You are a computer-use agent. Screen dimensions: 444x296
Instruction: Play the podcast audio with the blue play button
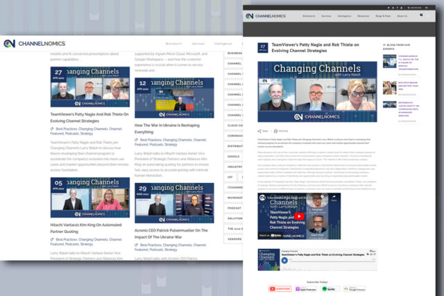284,261
